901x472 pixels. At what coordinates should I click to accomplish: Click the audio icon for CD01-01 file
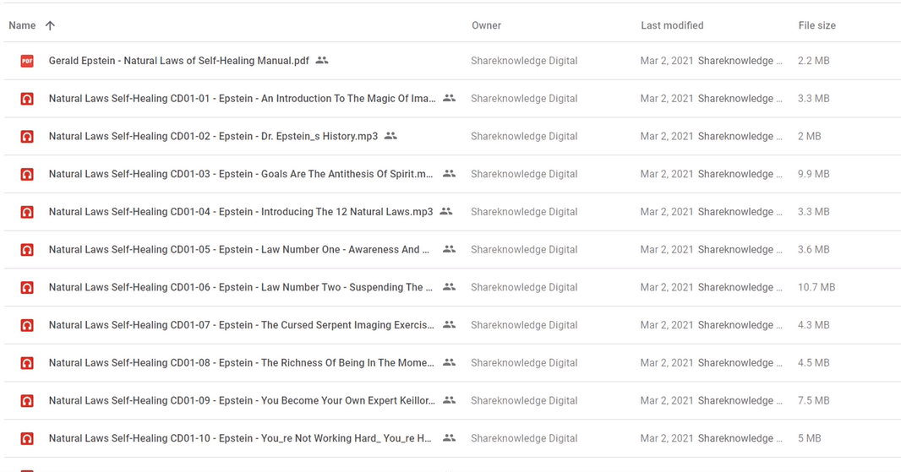(x=27, y=99)
